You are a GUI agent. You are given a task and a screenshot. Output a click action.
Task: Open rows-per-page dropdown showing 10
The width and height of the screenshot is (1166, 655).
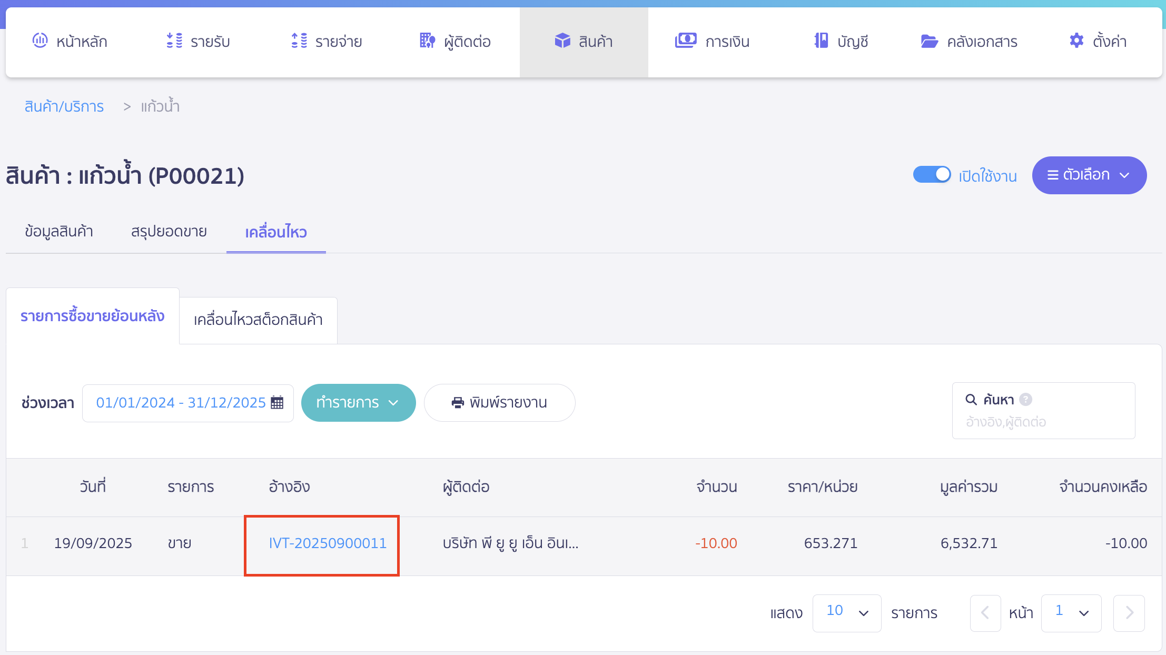pos(846,612)
